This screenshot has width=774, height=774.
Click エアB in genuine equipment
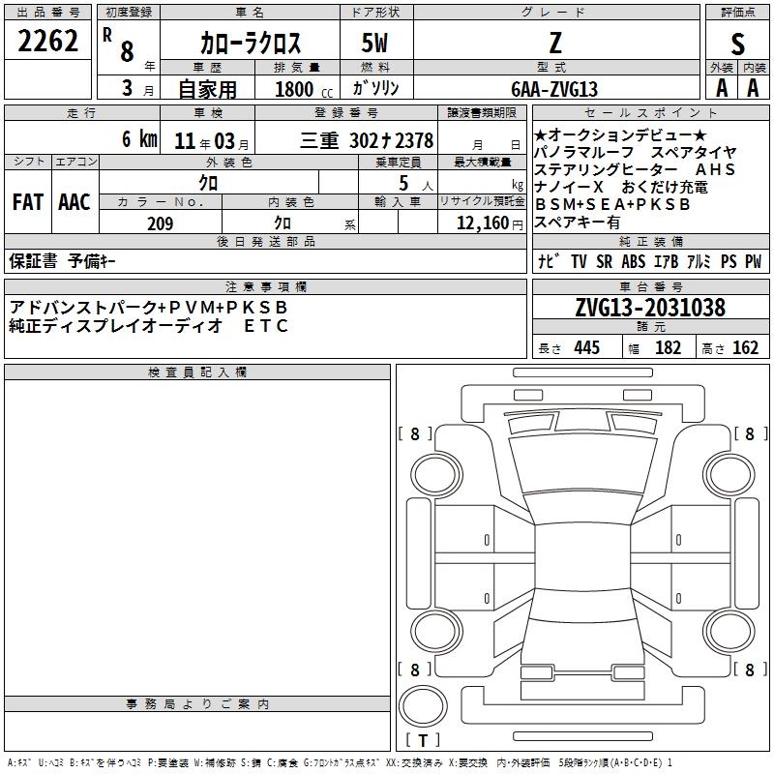tap(666, 261)
